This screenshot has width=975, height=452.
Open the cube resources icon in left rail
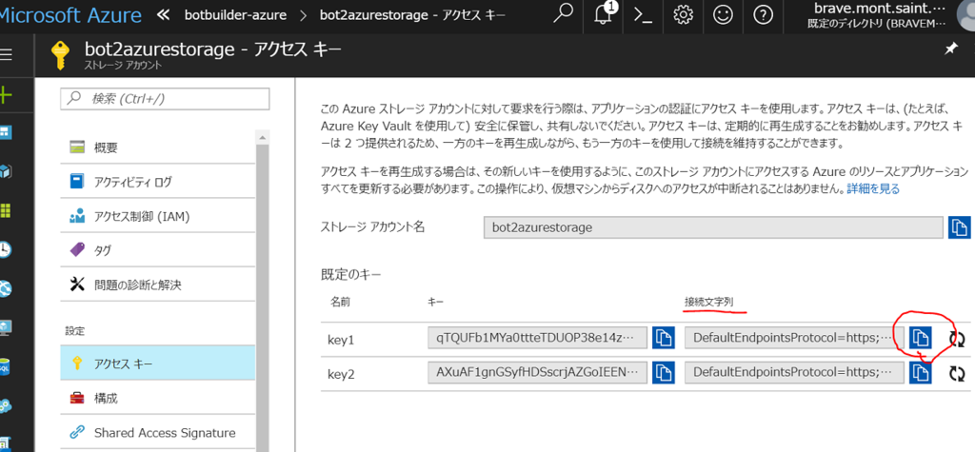[x=6, y=171]
